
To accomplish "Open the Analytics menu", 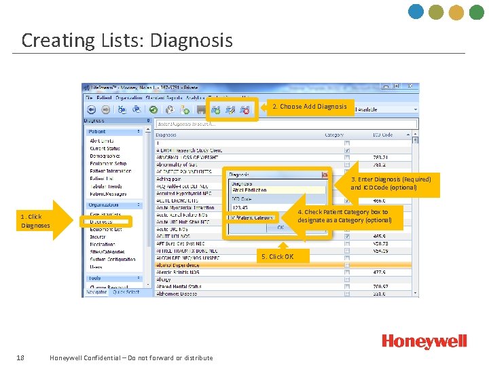I will pyautogui.click(x=195, y=98).
